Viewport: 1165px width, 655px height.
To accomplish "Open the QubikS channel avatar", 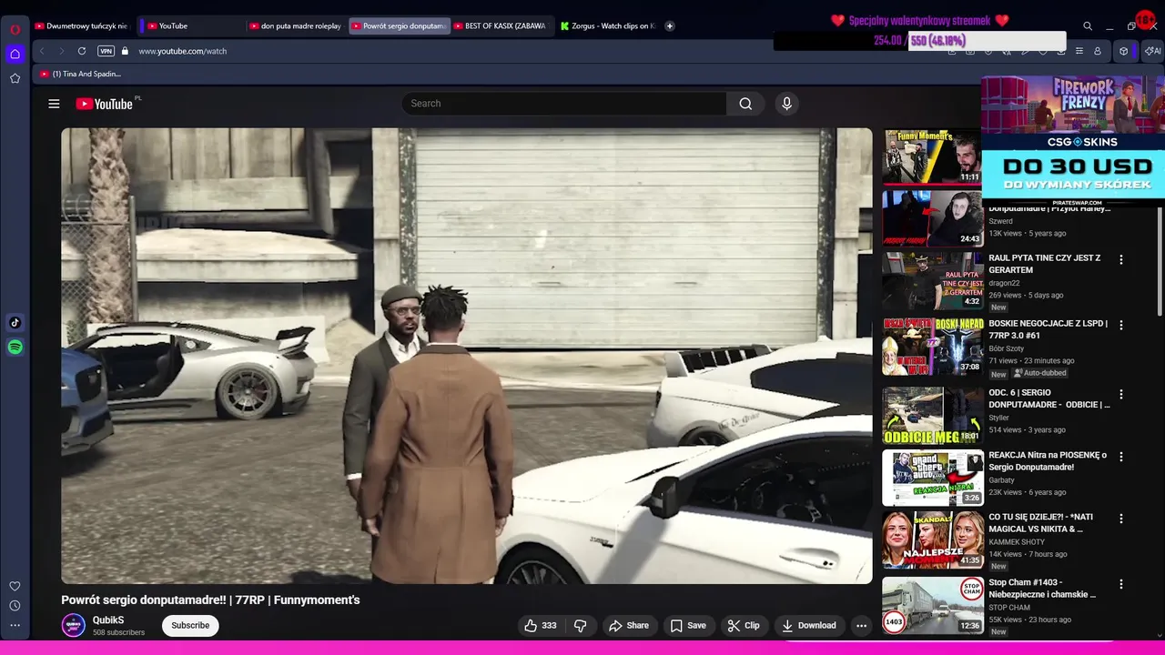I will (73, 625).
